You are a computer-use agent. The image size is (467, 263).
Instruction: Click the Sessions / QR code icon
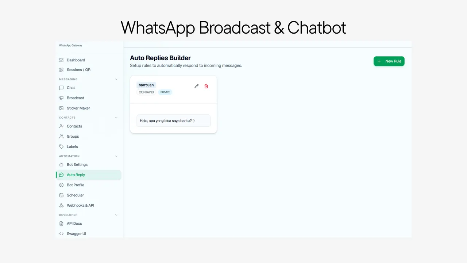coord(61,70)
